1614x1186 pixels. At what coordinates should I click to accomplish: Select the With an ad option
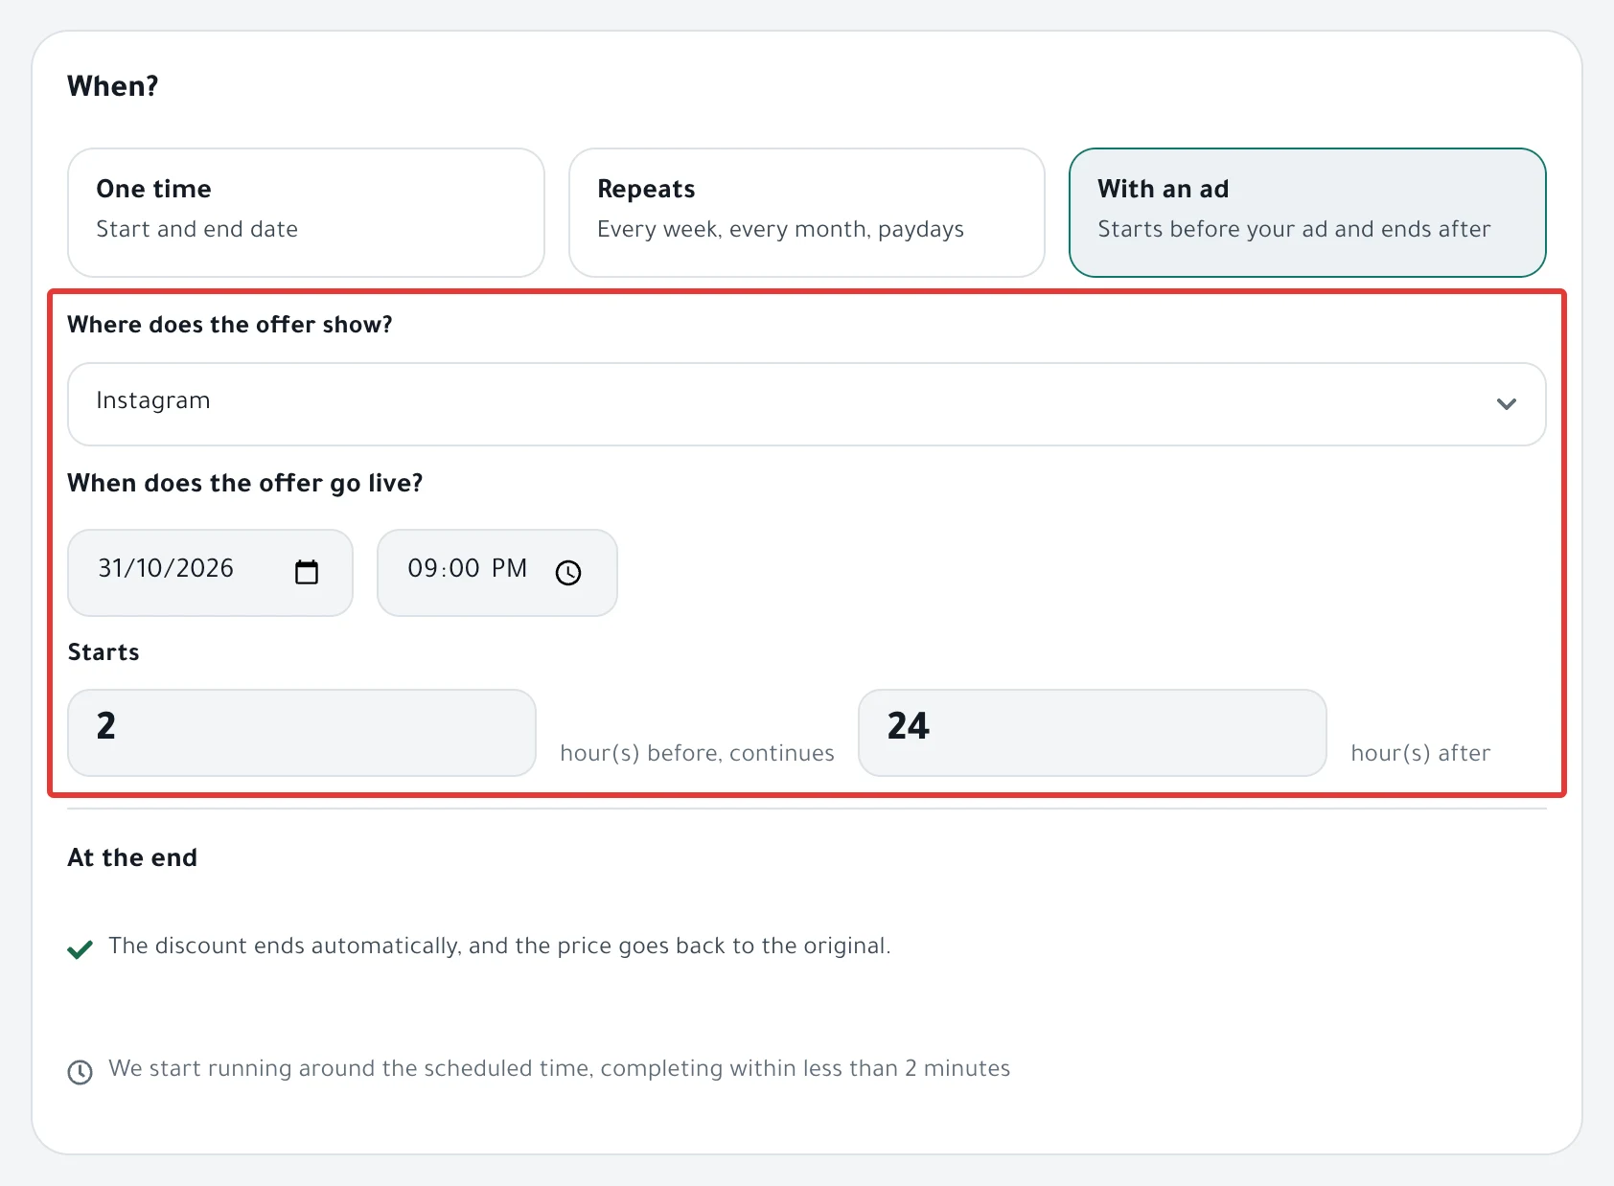tap(1307, 213)
